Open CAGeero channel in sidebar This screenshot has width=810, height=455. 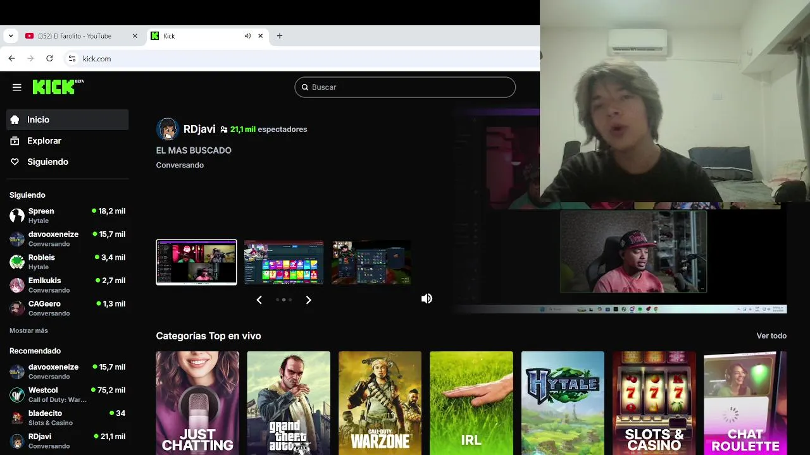point(68,308)
